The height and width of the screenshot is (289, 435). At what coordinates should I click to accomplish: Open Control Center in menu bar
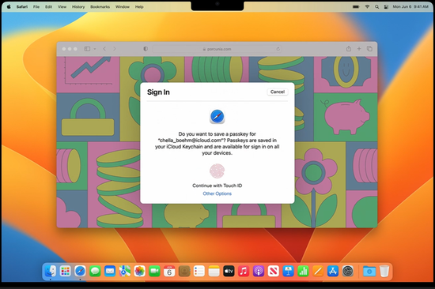pos(386,6)
